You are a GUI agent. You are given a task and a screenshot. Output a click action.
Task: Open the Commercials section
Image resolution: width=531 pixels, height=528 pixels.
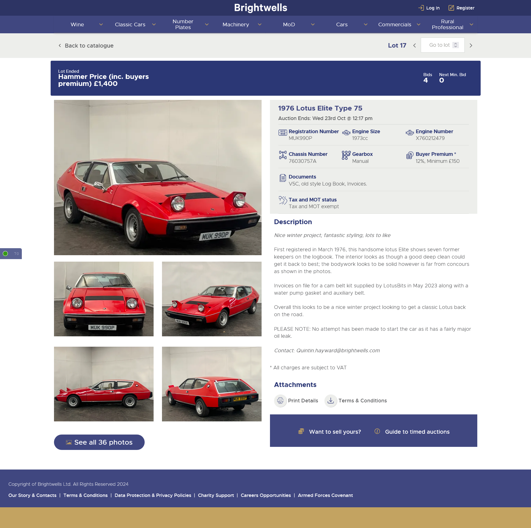[395, 25]
